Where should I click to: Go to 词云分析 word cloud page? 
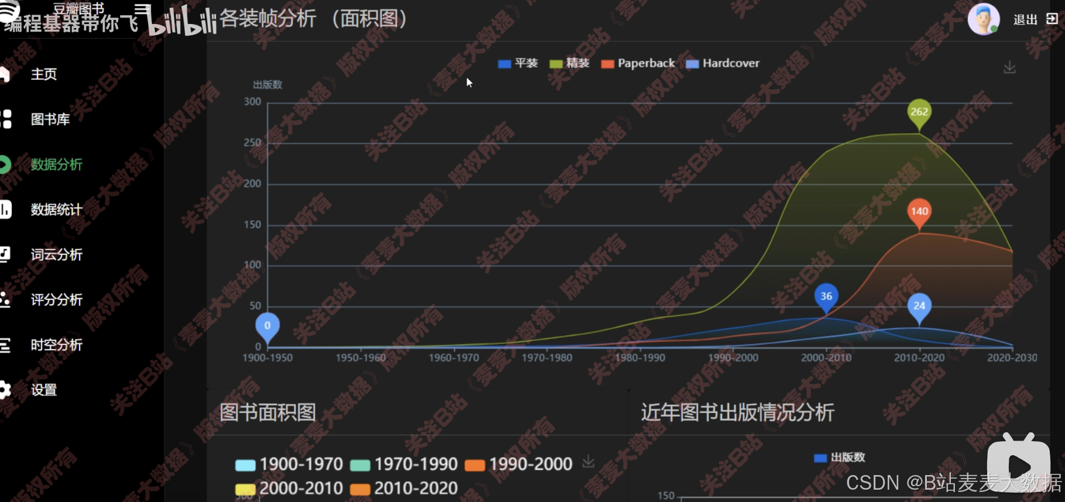pyautogui.click(x=57, y=255)
